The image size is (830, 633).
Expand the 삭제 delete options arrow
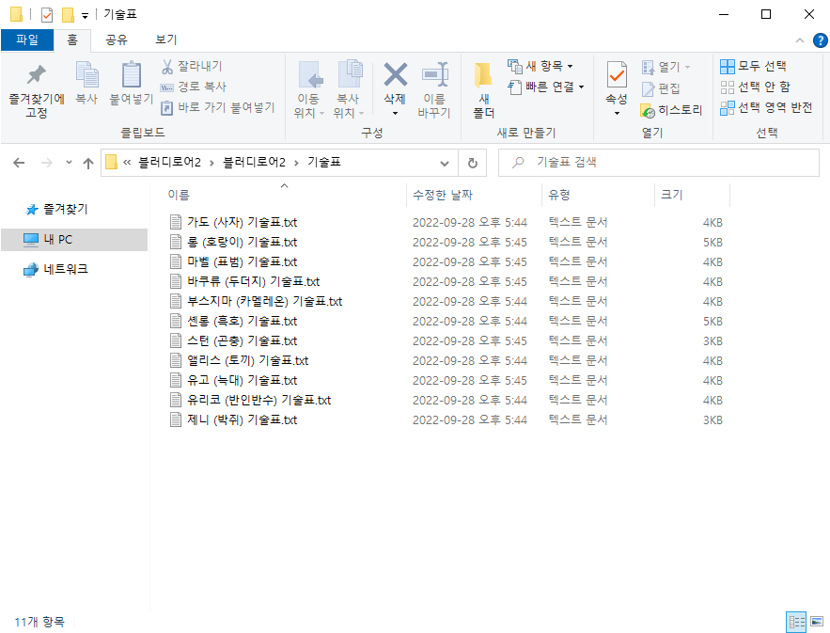coord(395,114)
